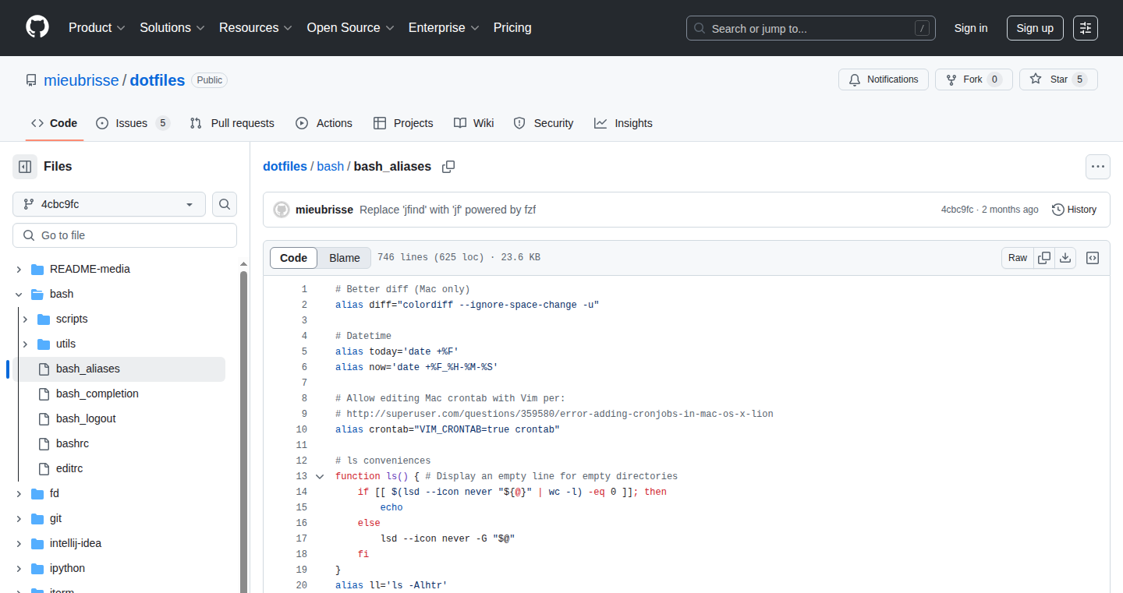The image size is (1123, 593).
Task: Navigate to bash breadcrumb folder
Action: [x=330, y=167]
